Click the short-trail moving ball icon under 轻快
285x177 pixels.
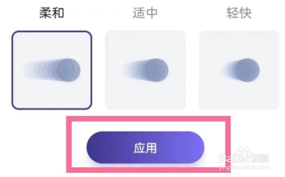coord(241,70)
